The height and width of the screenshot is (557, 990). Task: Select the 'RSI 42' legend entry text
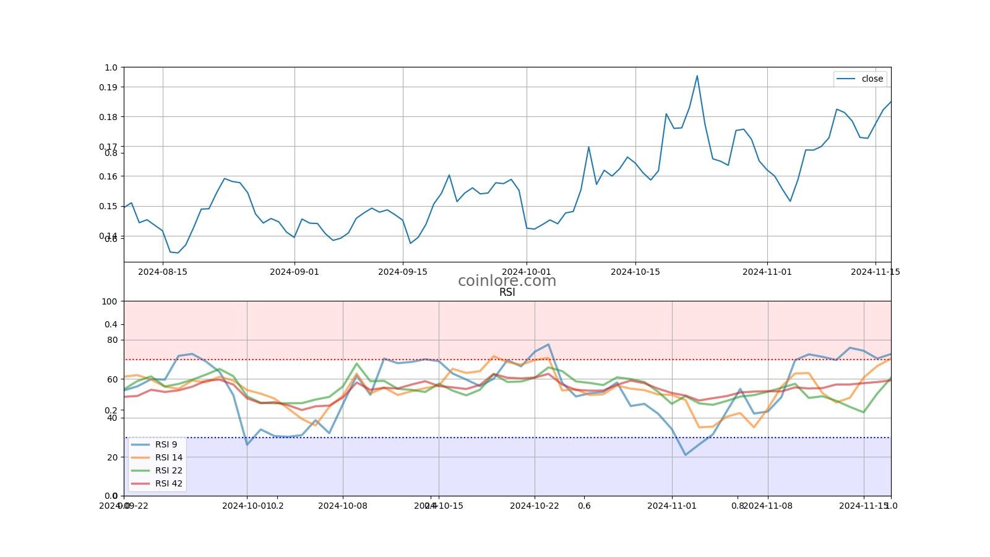[x=168, y=483]
